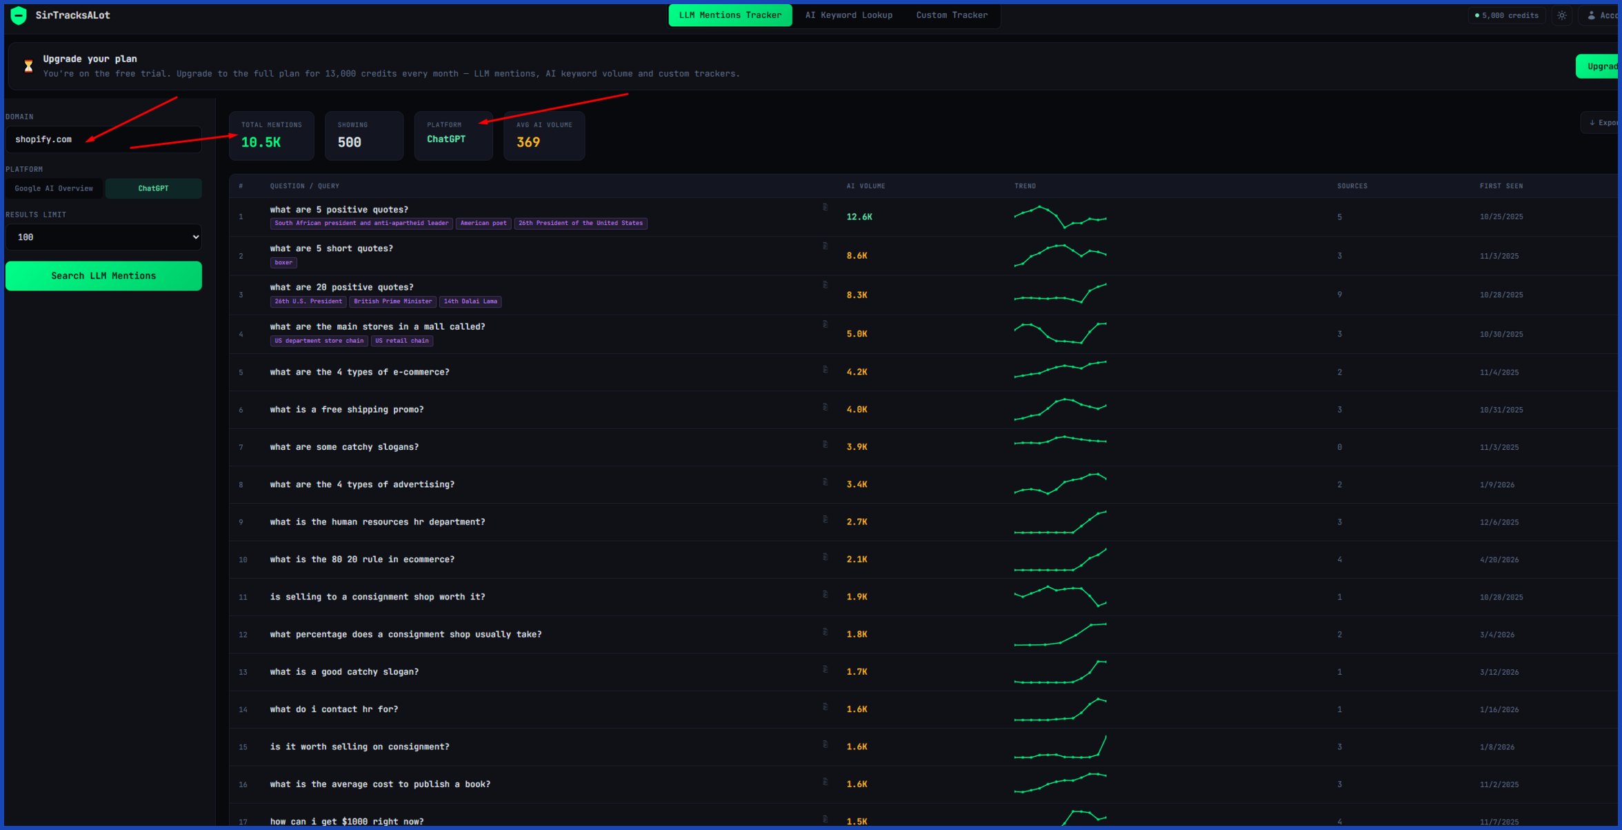The width and height of the screenshot is (1622, 830).
Task: Click the trend sparkline for 'what are 5 positive quotes?'
Action: pos(1060,217)
